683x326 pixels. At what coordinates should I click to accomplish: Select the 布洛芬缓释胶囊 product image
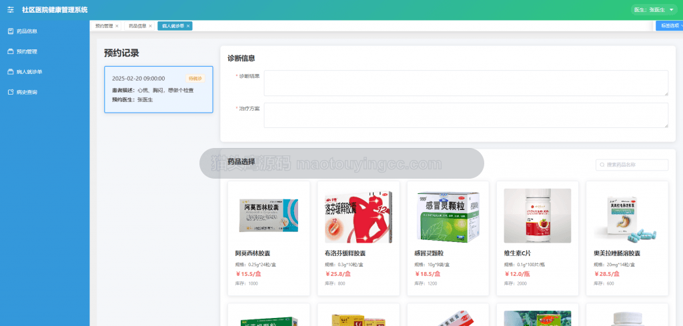pyautogui.click(x=358, y=216)
